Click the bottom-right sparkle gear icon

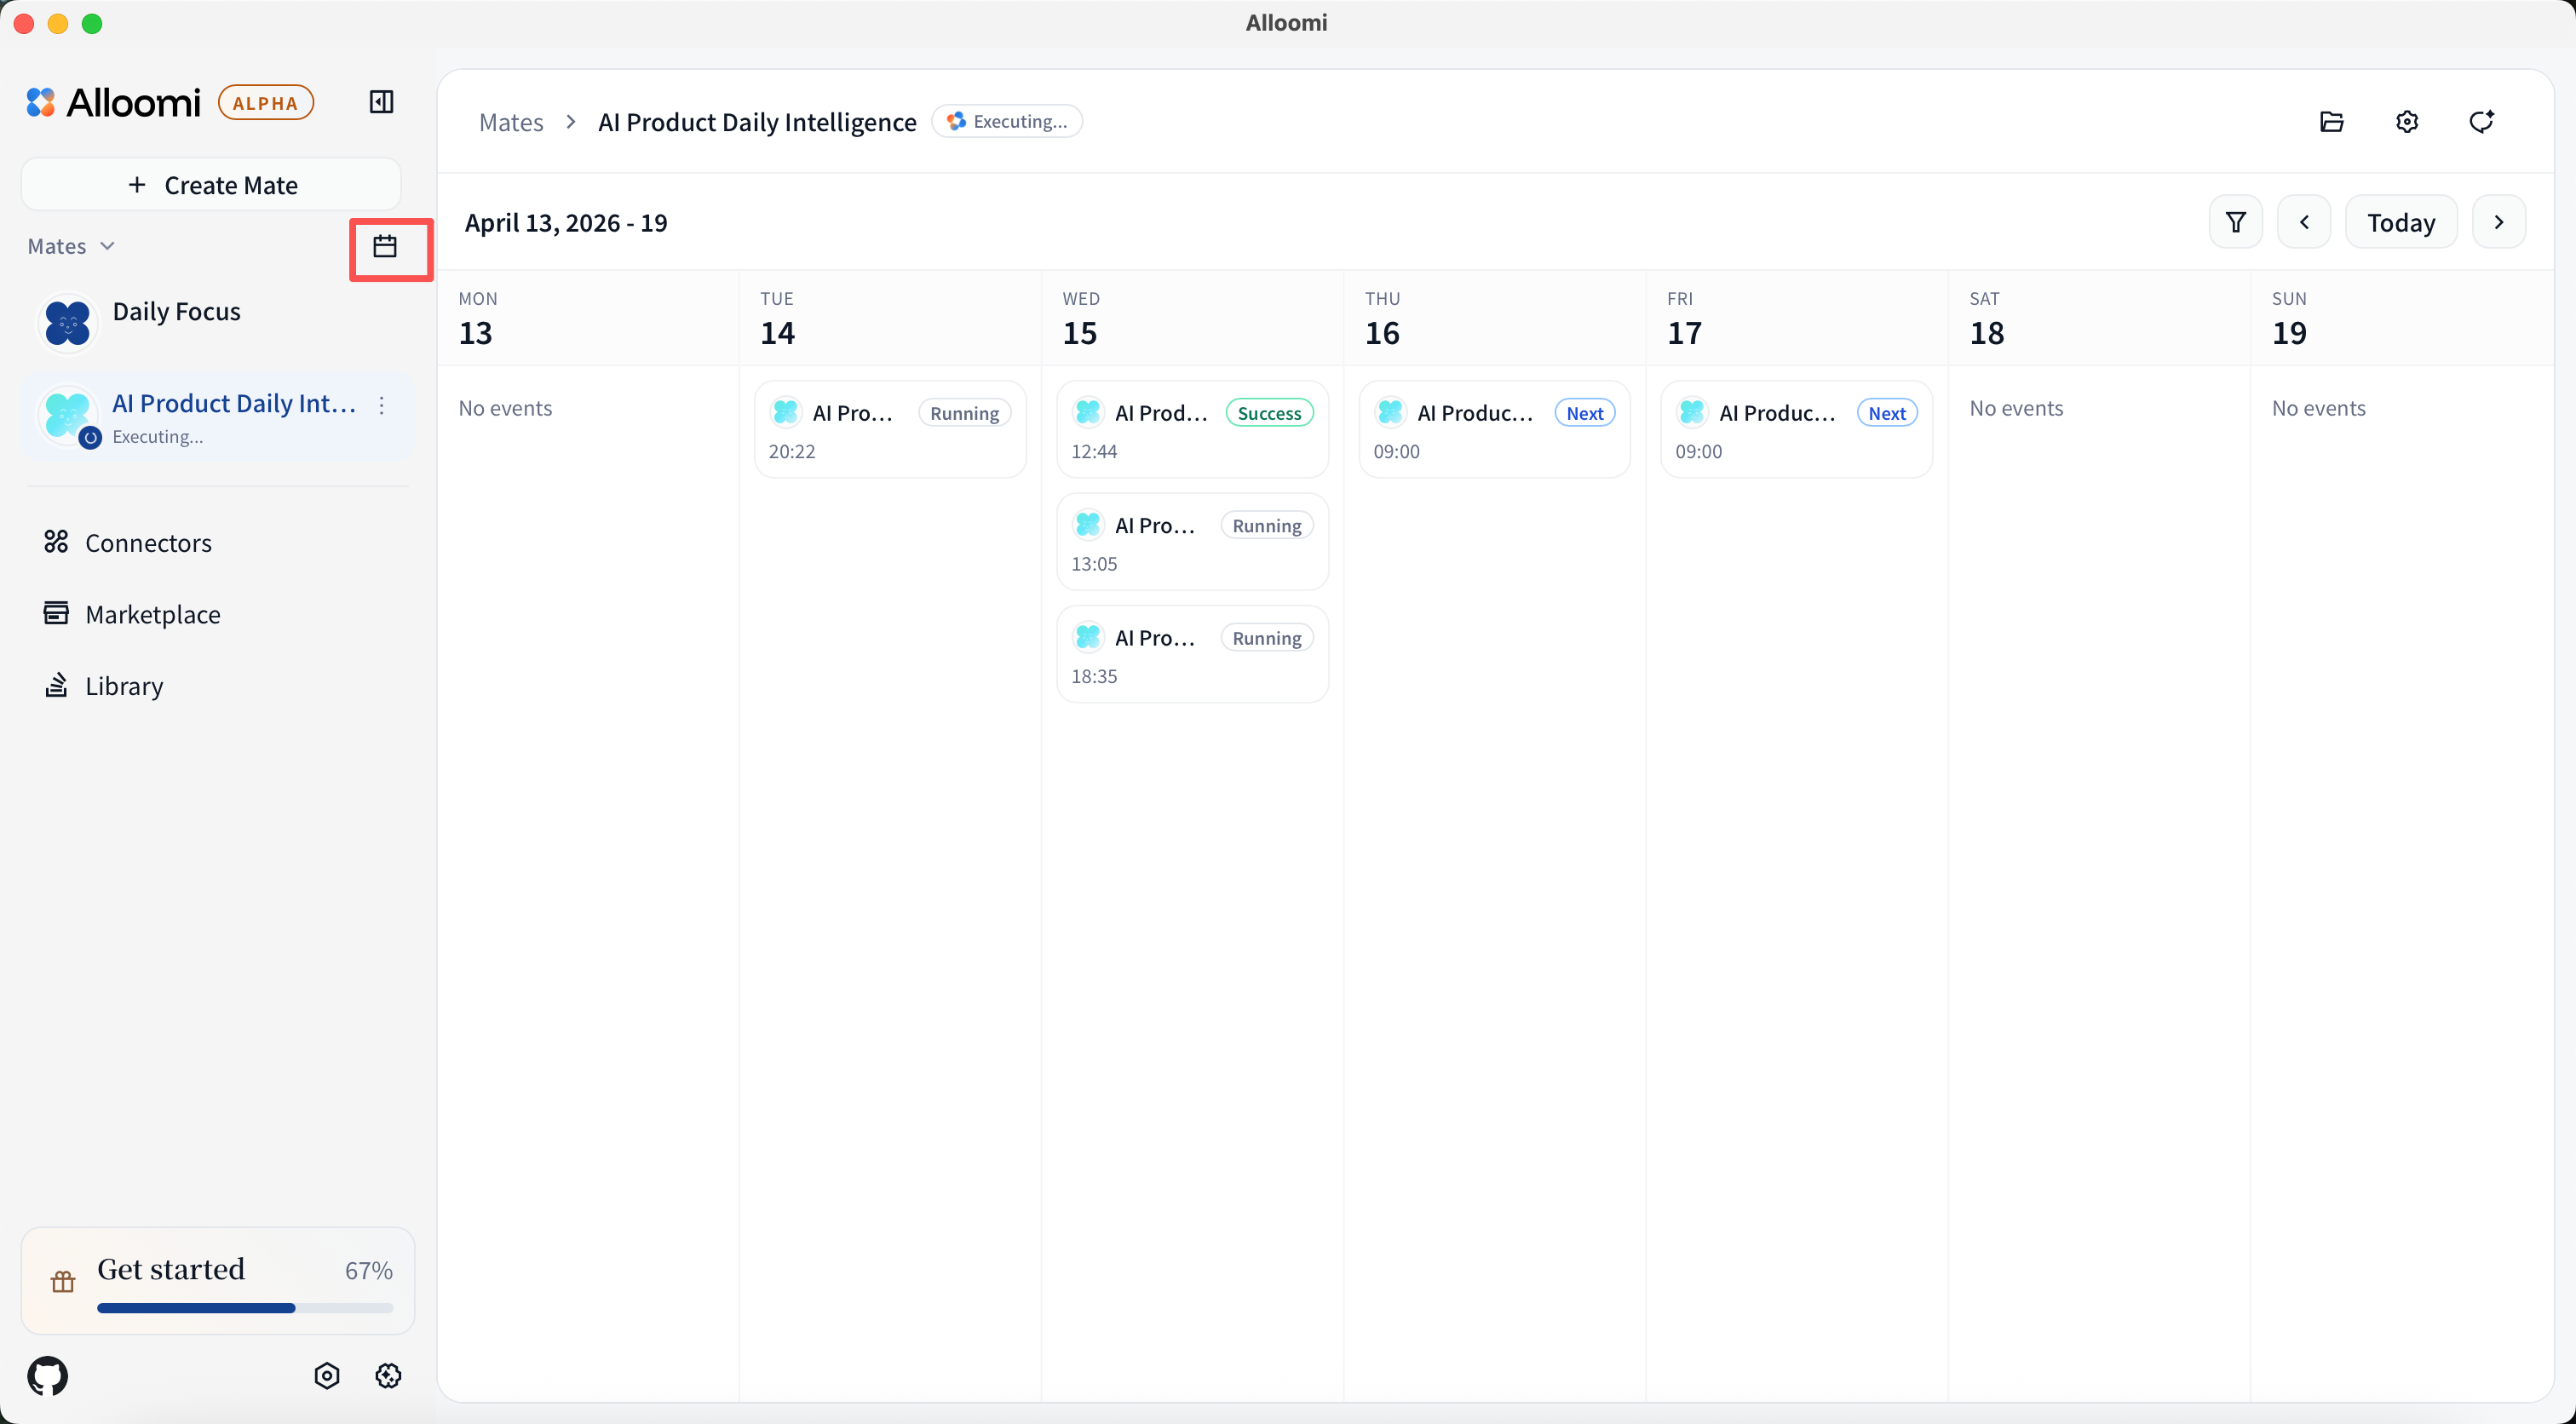click(388, 1375)
